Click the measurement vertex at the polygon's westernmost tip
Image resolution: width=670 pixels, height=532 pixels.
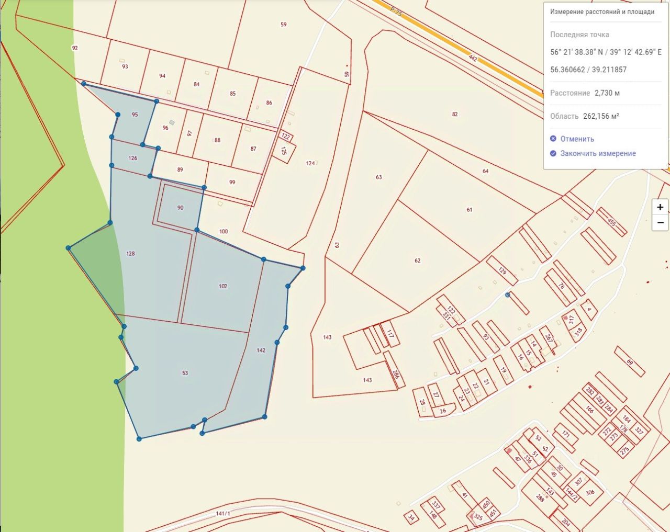click(x=69, y=248)
